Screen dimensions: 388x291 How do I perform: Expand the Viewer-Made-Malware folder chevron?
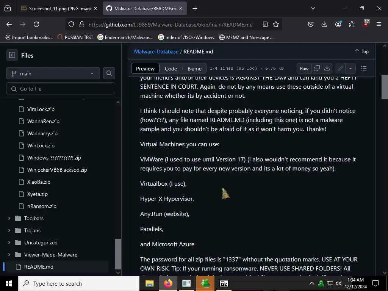pos(9,255)
